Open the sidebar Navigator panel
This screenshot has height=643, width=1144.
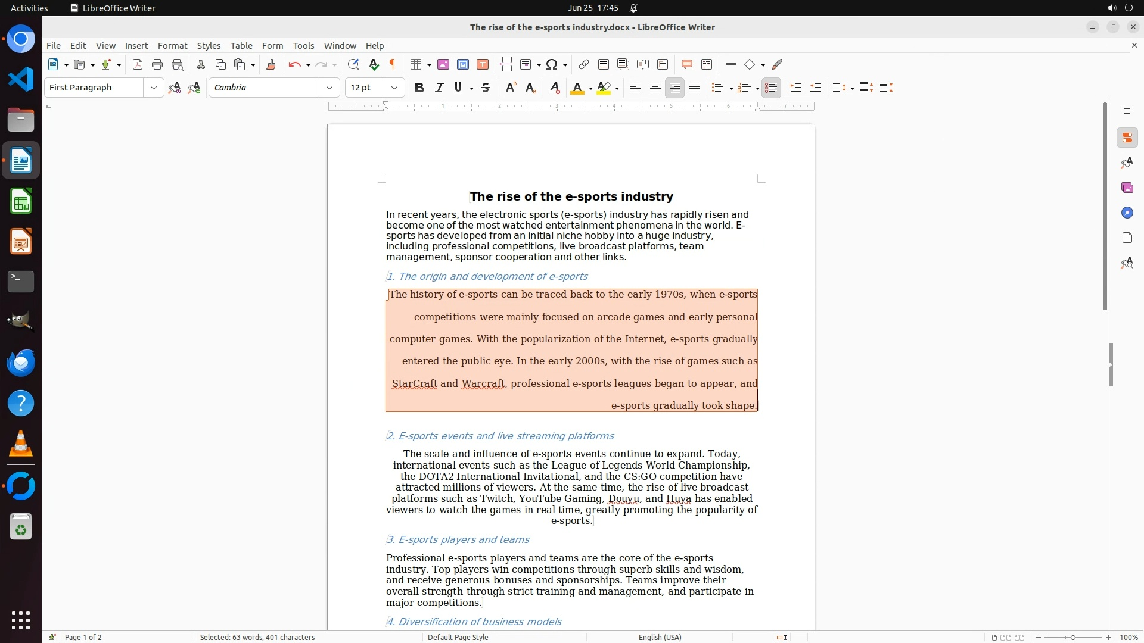click(1127, 213)
